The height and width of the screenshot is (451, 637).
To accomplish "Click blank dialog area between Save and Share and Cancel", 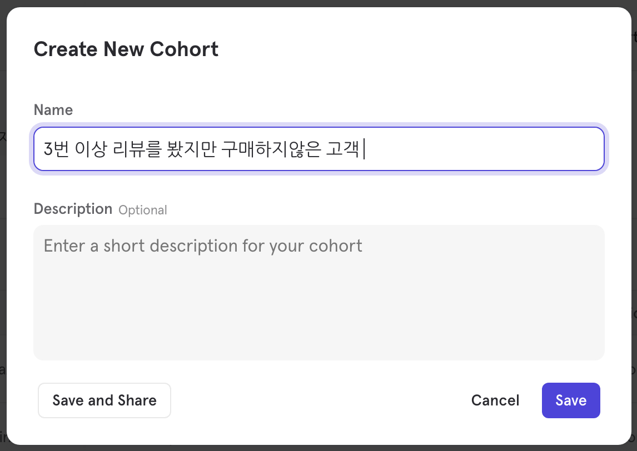I will click(317, 400).
